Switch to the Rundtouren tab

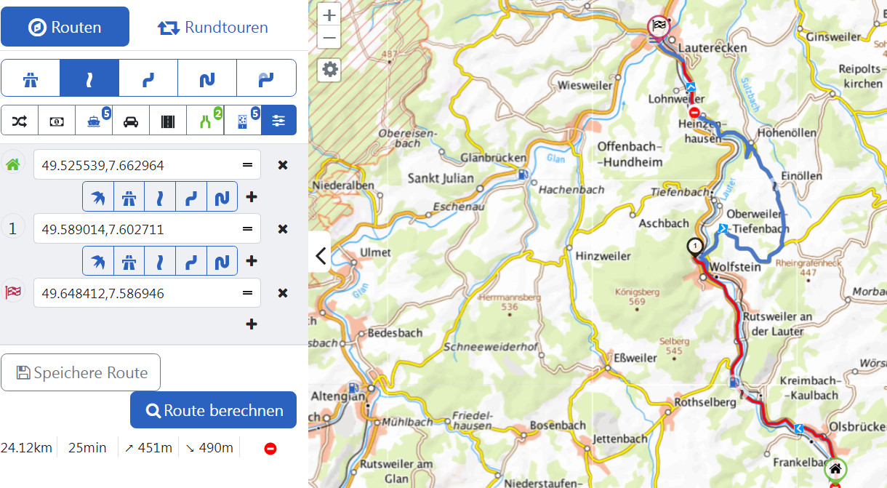pos(212,28)
